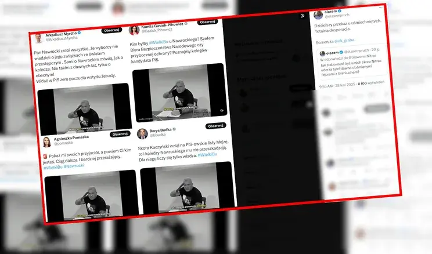Open Borys Budka's profile avatar
Viewport: 432px width, 254px height.
point(142,134)
